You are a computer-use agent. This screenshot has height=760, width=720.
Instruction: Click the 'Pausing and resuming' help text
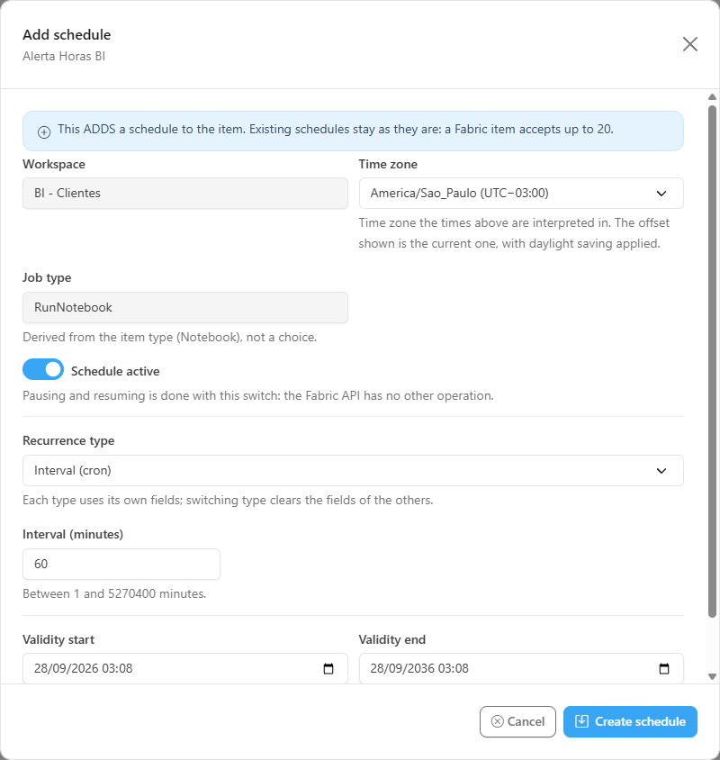pyautogui.click(x=258, y=396)
